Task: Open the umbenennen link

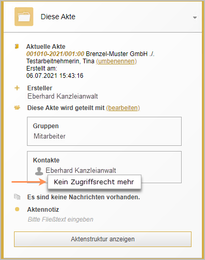Action: coord(116,61)
